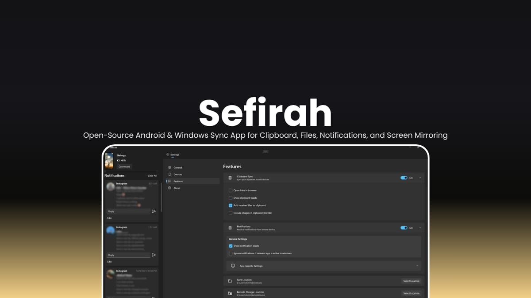Image resolution: width=531 pixels, height=298 pixels.
Task: Check Ignore notifications if relevant app is active
Action: click(231, 253)
